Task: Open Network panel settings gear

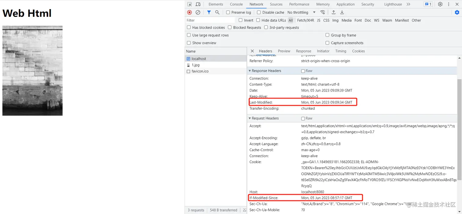Action: 457,12
